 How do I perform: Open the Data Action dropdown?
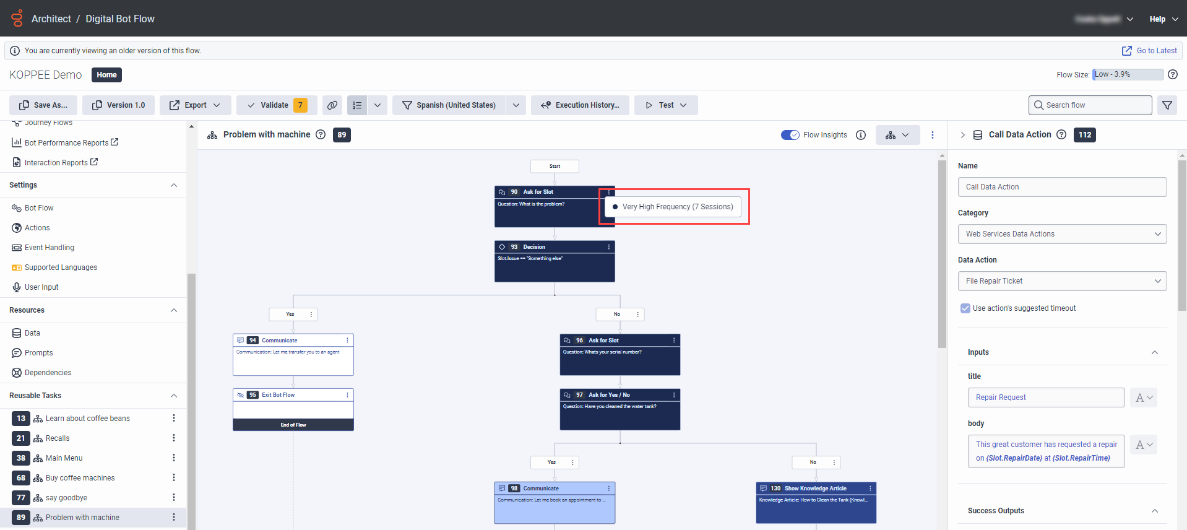click(1062, 281)
